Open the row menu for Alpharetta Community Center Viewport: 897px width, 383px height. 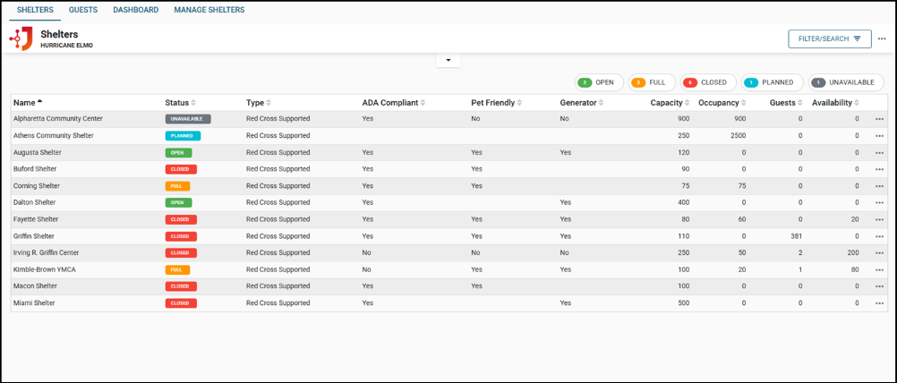tap(879, 119)
